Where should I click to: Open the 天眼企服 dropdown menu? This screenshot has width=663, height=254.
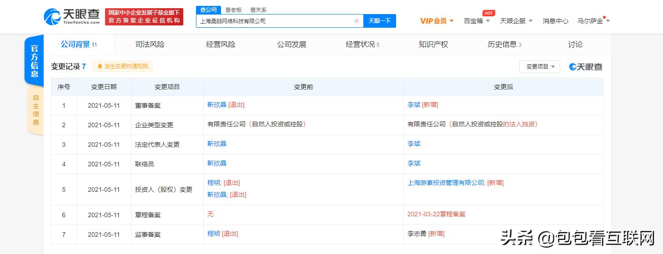point(516,21)
